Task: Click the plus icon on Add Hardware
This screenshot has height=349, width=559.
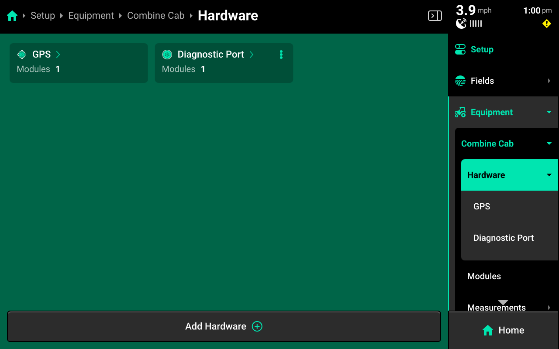Action: pyautogui.click(x=257, y=326)
